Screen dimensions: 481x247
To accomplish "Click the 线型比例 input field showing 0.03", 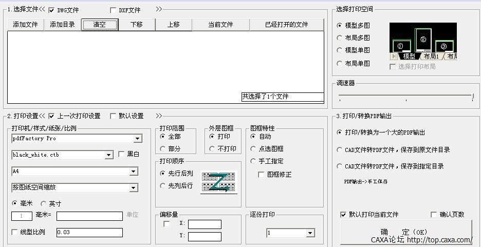I will (x=89, y=233).
